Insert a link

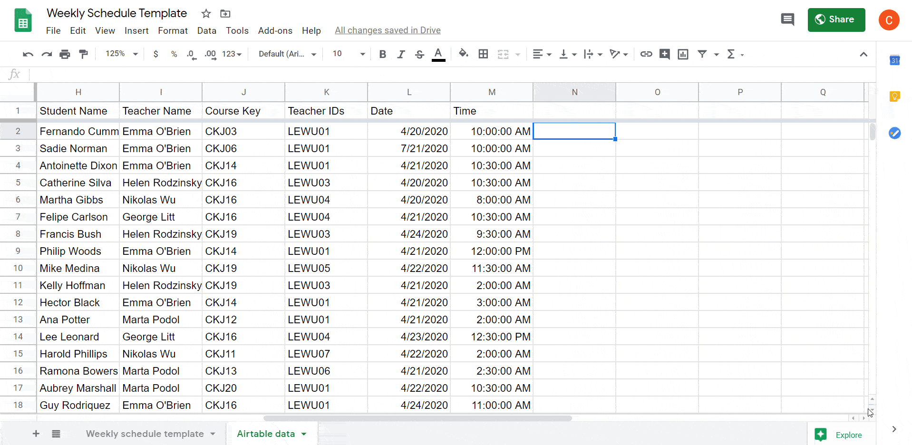646,54
